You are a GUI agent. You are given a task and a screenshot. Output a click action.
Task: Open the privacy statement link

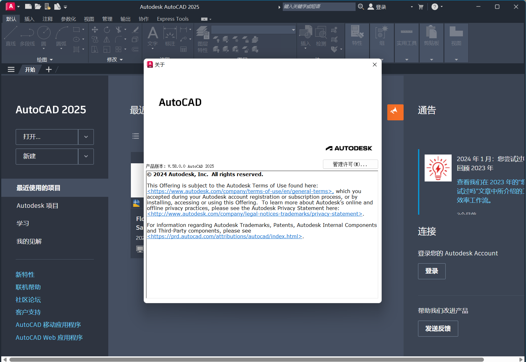point(255,214)
